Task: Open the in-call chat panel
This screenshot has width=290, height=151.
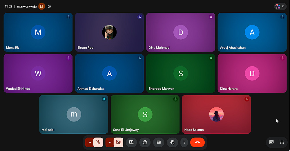Action: pos(271,142)
